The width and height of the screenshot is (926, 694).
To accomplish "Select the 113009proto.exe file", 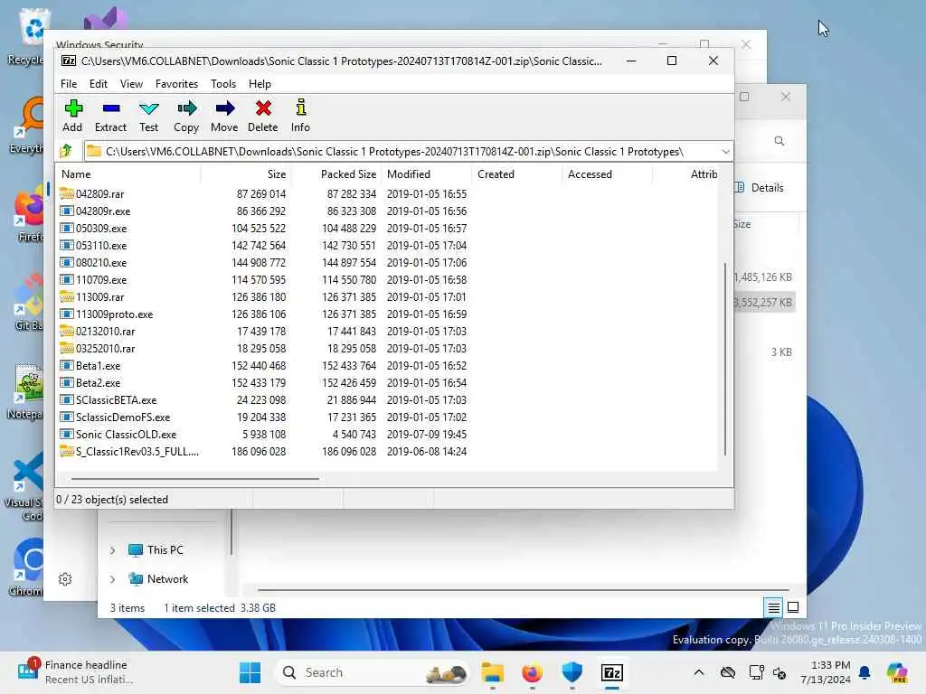I will pos(113,314).
